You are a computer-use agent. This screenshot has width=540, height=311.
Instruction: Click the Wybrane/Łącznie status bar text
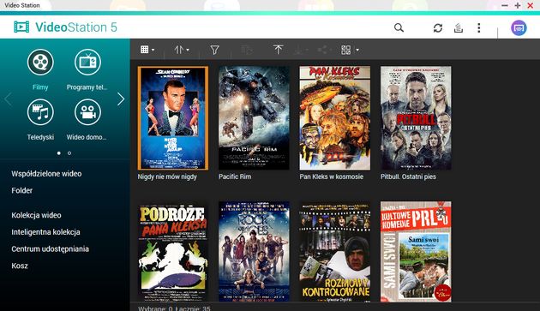174,308
